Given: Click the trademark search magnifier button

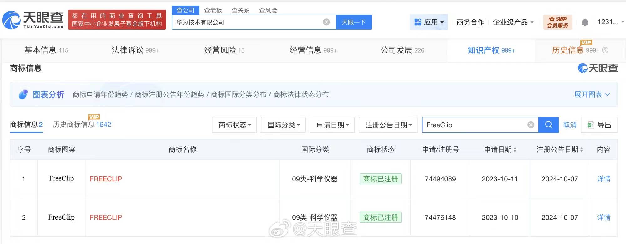Looking at the screenshot, I should click(x=548, y=125).
